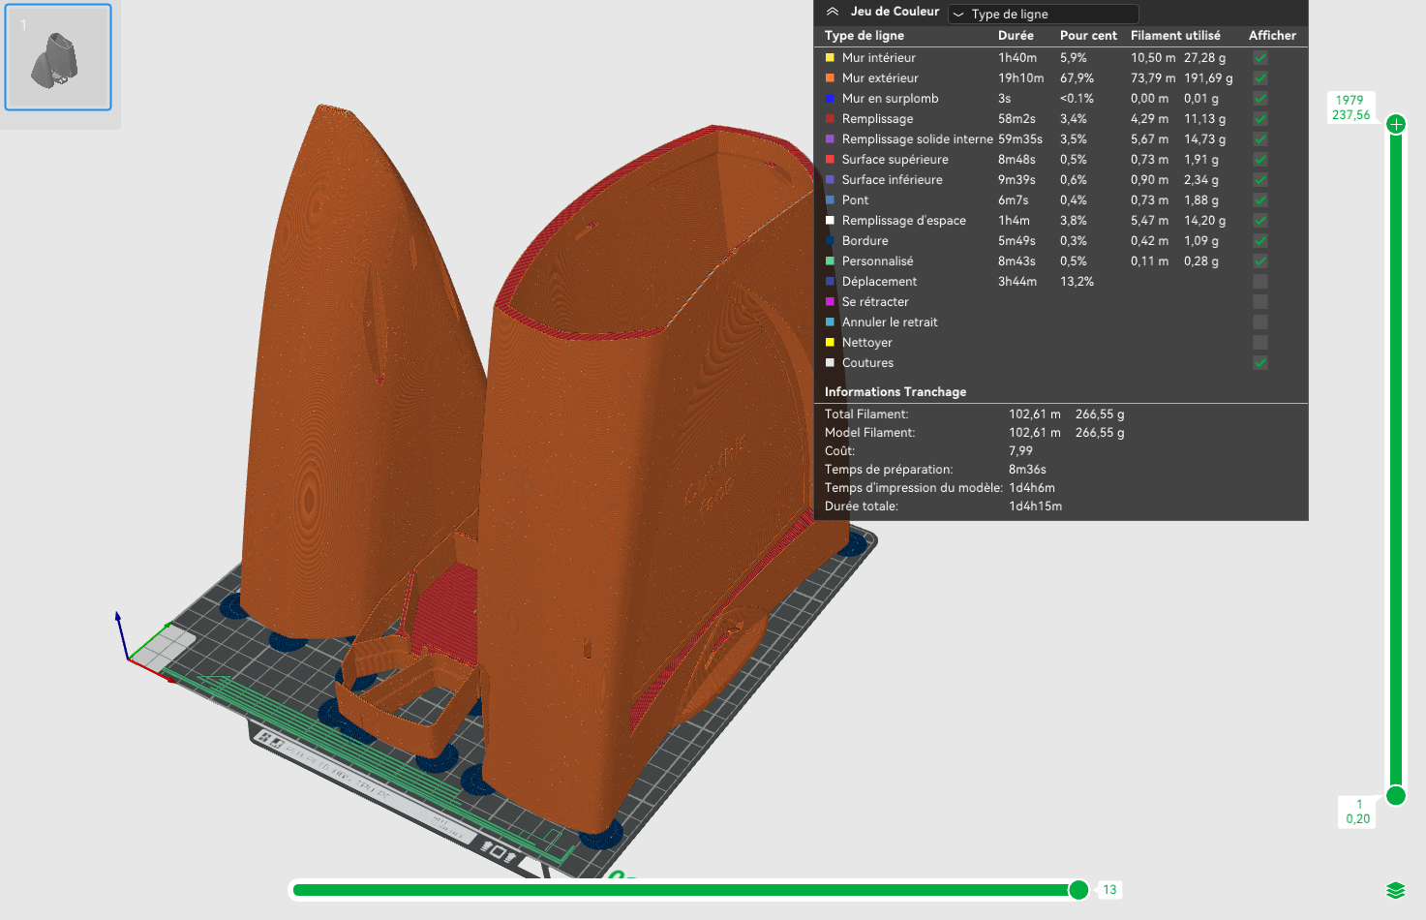Image resolution: width=1426 pixels, height=920 pixels.
Task: Click the horizontal move slider handle
Action: coord(1078,890)
